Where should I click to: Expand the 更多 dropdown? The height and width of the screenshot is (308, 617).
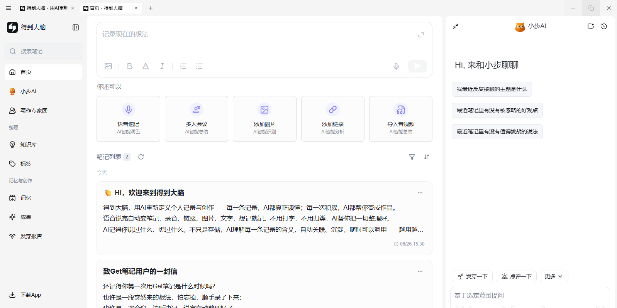click(554, 276)
